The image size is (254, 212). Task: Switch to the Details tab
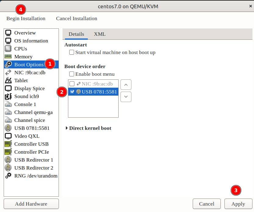pos(76,34)
